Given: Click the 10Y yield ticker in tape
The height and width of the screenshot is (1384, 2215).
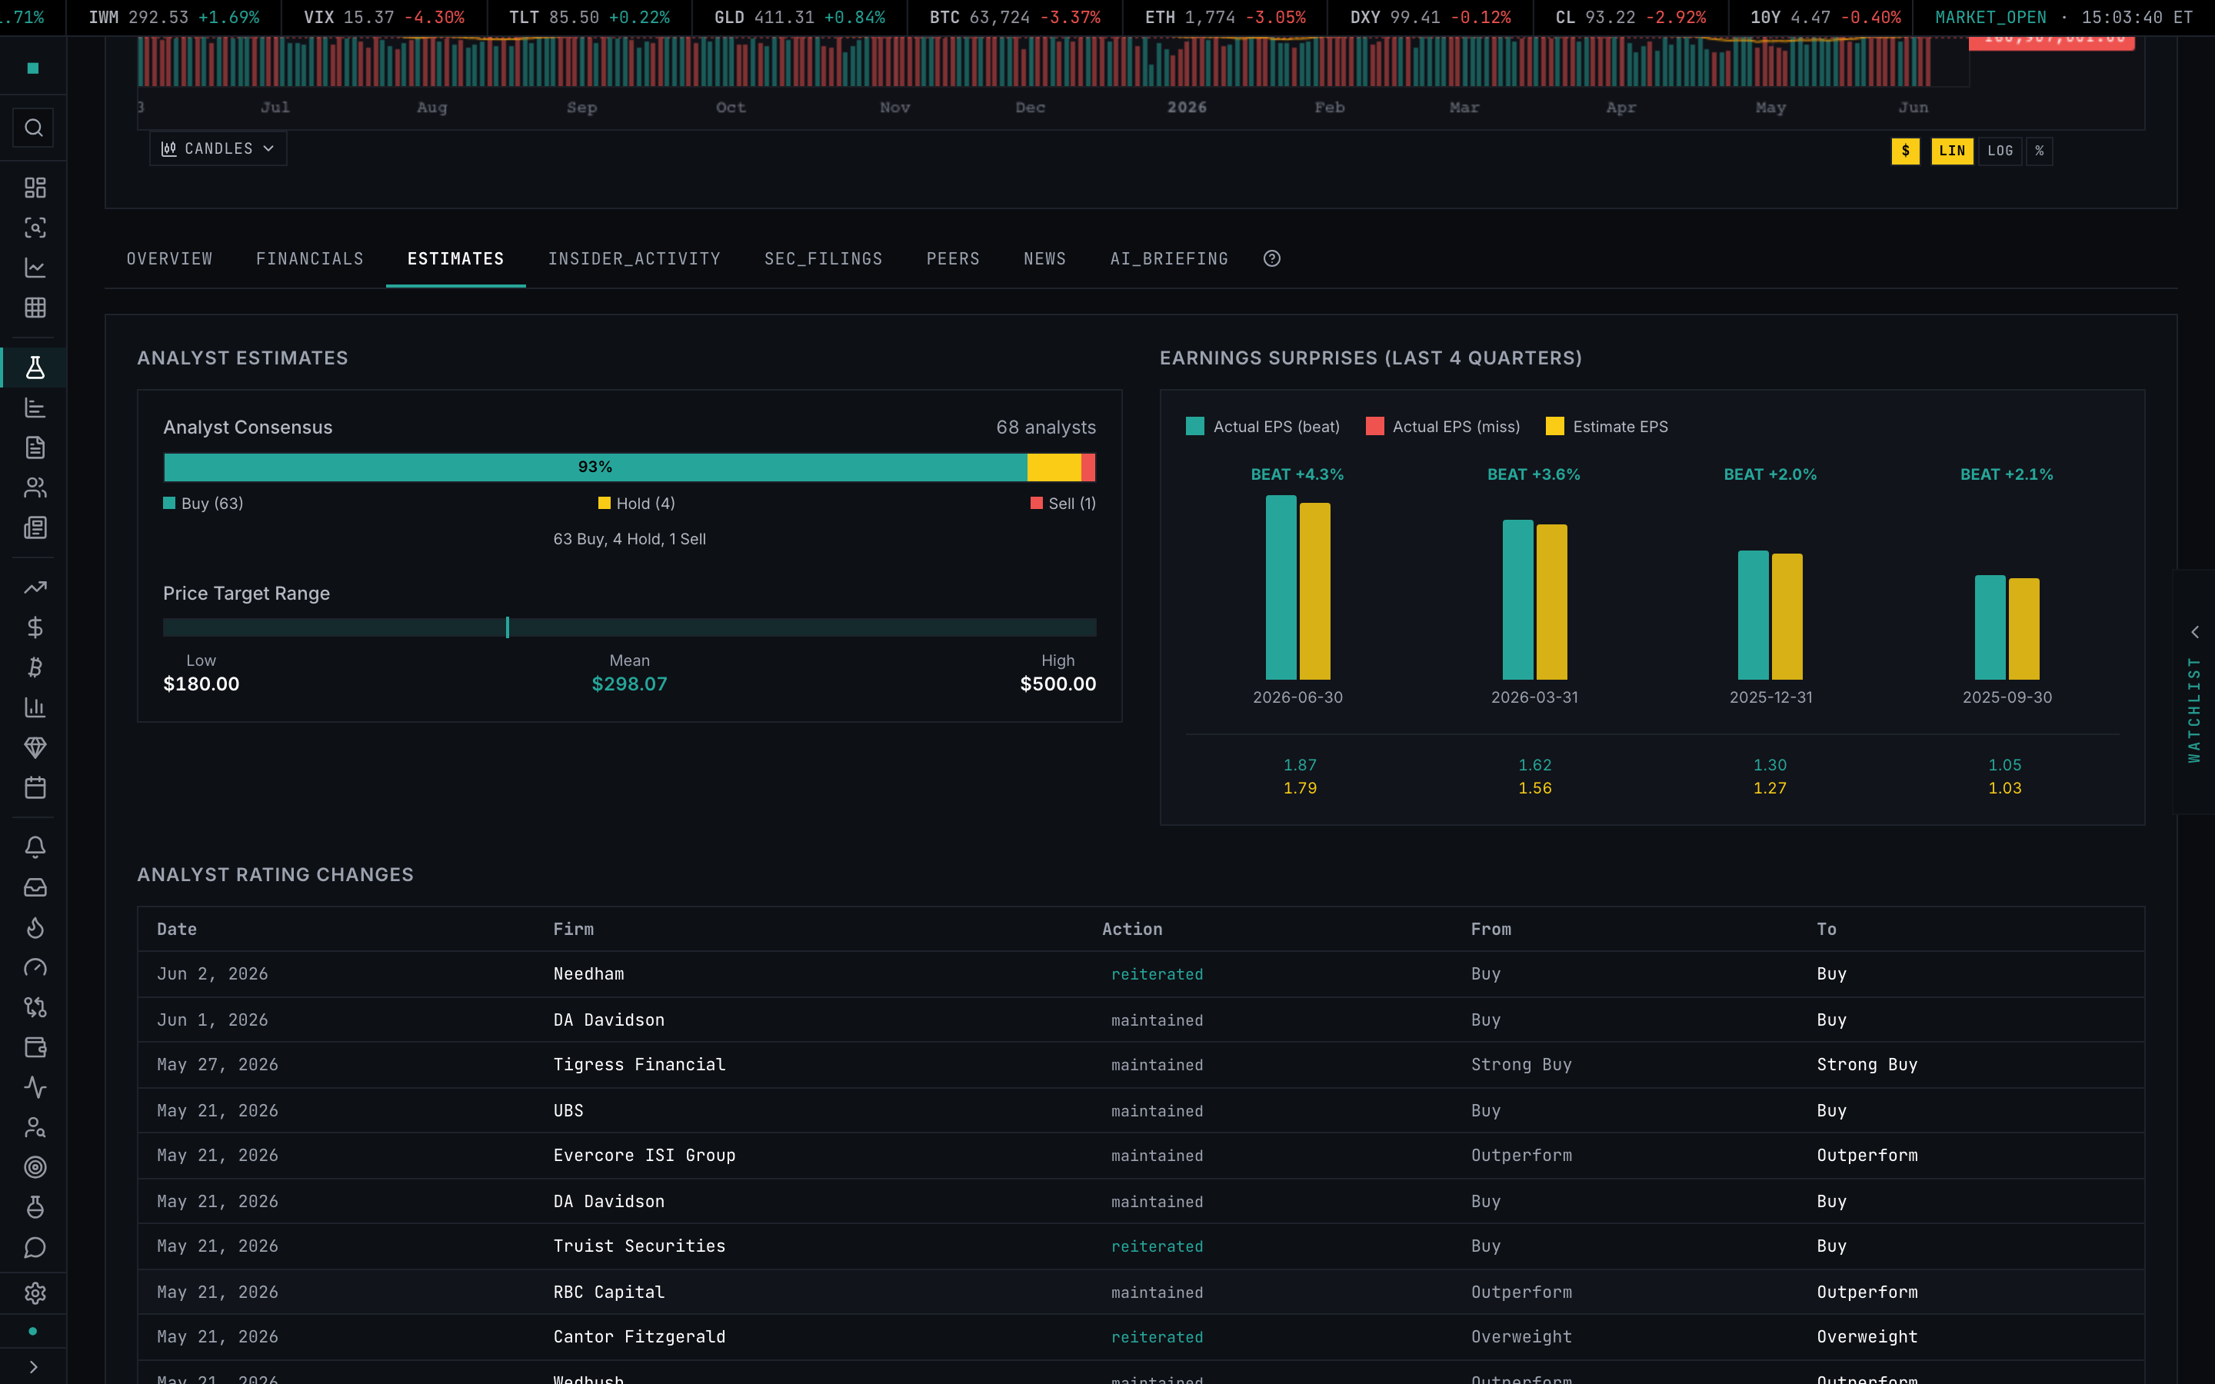Looking at the screenshot, I should 1825,18.
